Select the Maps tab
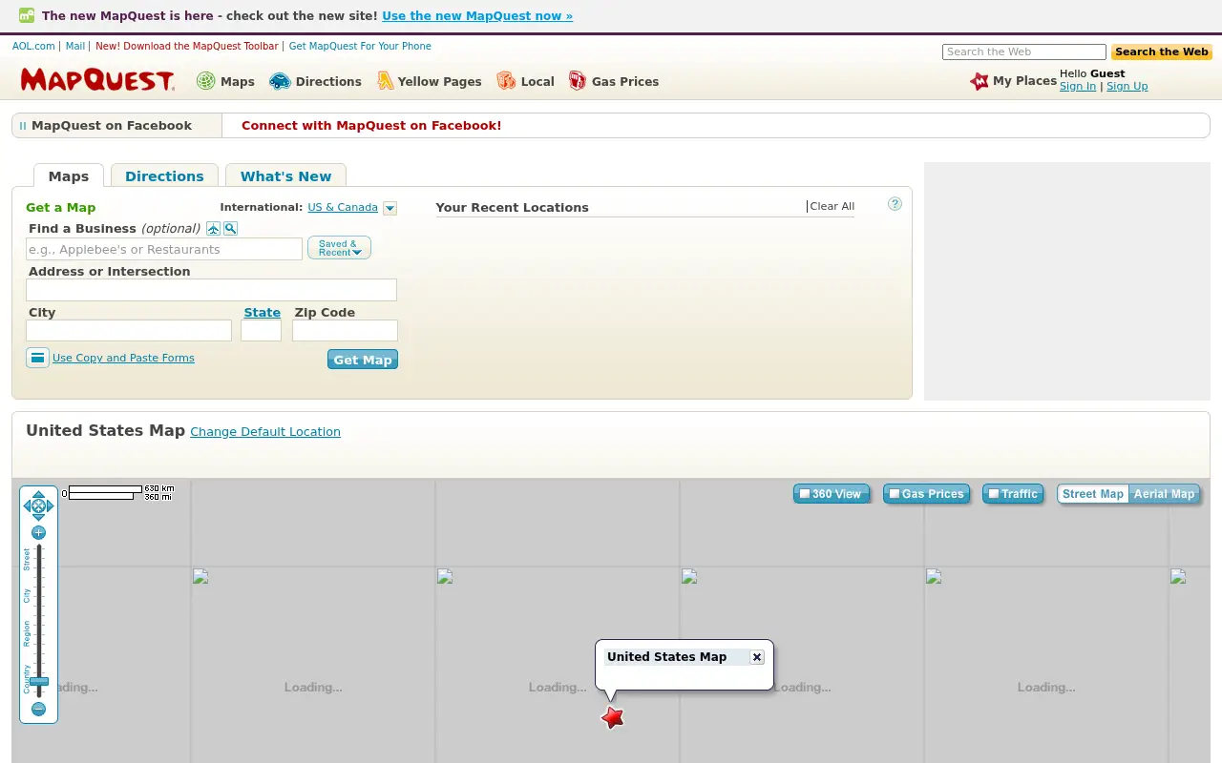 pos(69,175)
